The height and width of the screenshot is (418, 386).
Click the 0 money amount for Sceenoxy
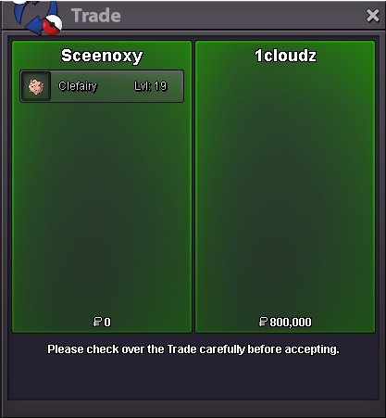pos(107,323)
